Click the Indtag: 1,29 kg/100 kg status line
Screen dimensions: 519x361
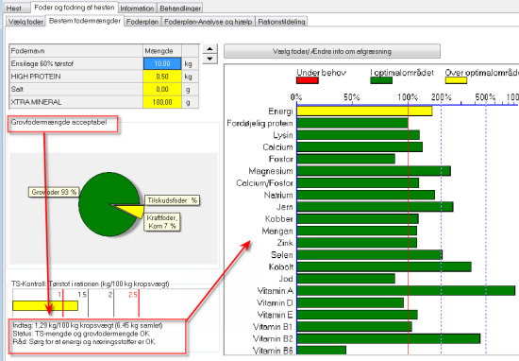coord(88,325)
